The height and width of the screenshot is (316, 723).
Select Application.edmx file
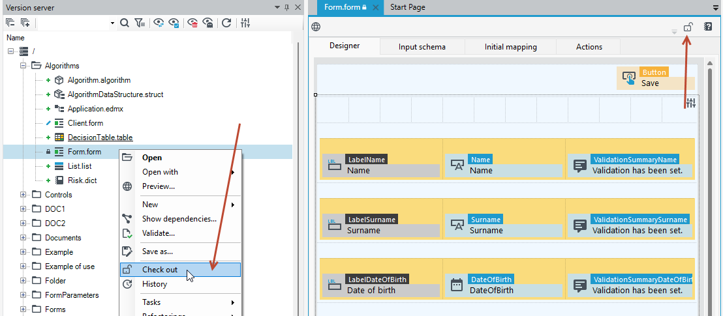point(95,109)
